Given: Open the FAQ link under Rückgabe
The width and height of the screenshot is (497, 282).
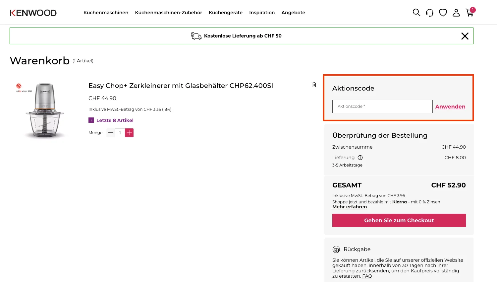Looking at the screenshot, I should (367, 276).
